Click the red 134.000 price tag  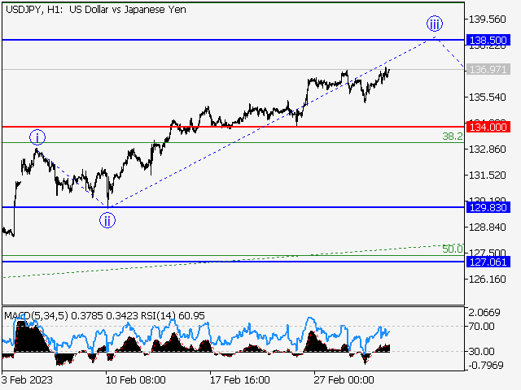(x=488, y=127)
